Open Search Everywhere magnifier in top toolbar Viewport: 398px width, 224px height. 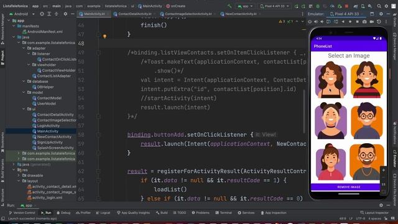(379, 6)
